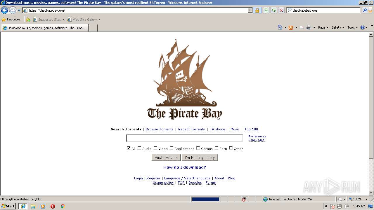Expand the address bar autocomplete dropdown
Viewport: 374px width, 210px height.
click(250, 10)
